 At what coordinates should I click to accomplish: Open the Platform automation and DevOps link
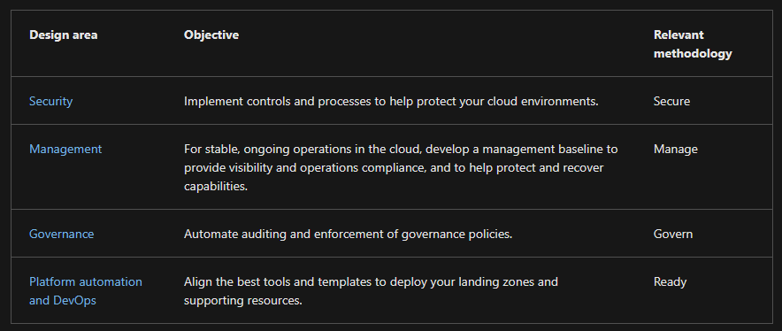pos(85,290)
